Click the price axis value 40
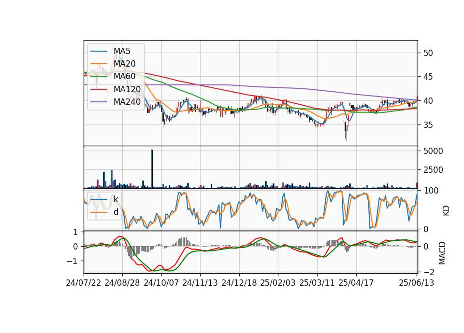The width and height of the screenshot is (464, 333). pyautogui.click(x=428, y=101)
